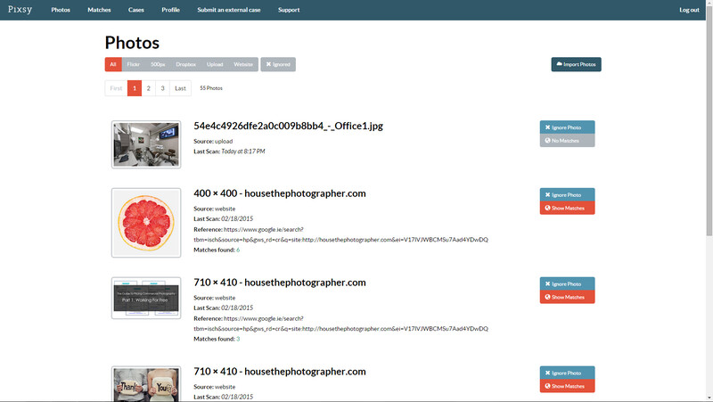Open the Office1.jpg dental office thumbnail
The image size is (713, 402).
tap(146, 144)
